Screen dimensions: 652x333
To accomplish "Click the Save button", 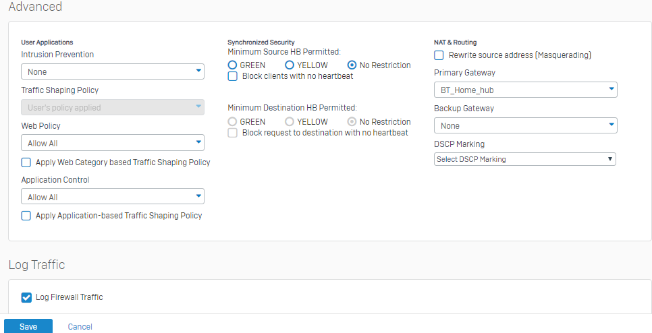I will click(x=28, y=326).
